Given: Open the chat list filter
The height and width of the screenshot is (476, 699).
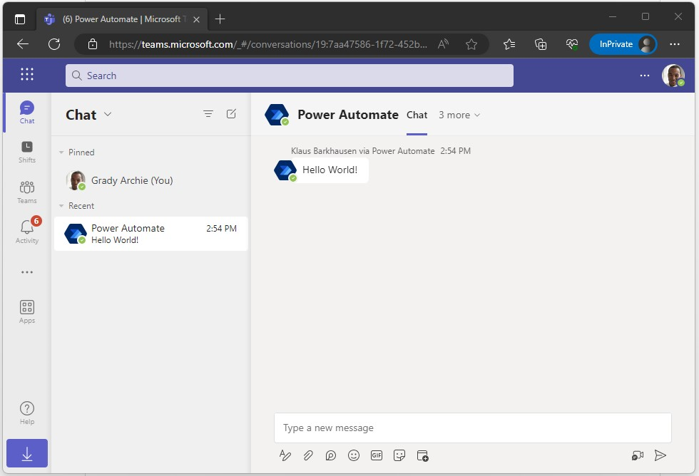Looking at the screenshot, I should [208, 114].
